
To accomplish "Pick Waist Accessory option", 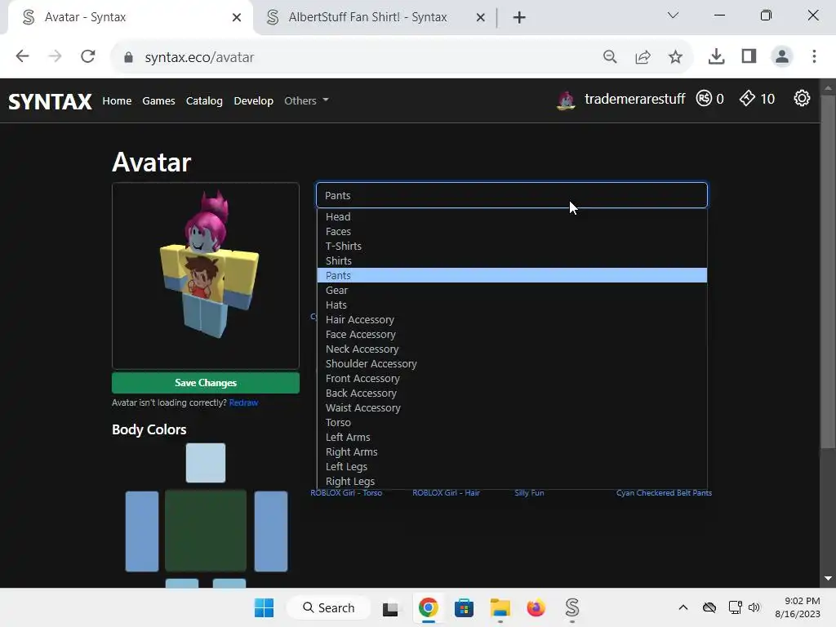I will (512, 407).
